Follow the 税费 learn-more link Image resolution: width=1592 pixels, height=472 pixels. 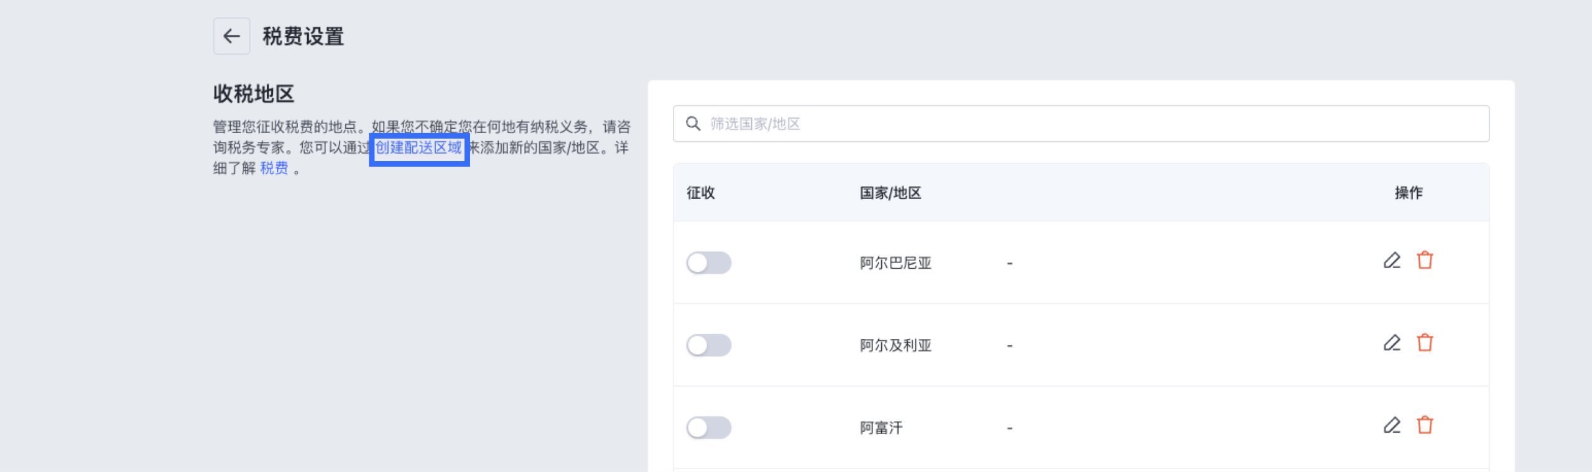(274, 169)
